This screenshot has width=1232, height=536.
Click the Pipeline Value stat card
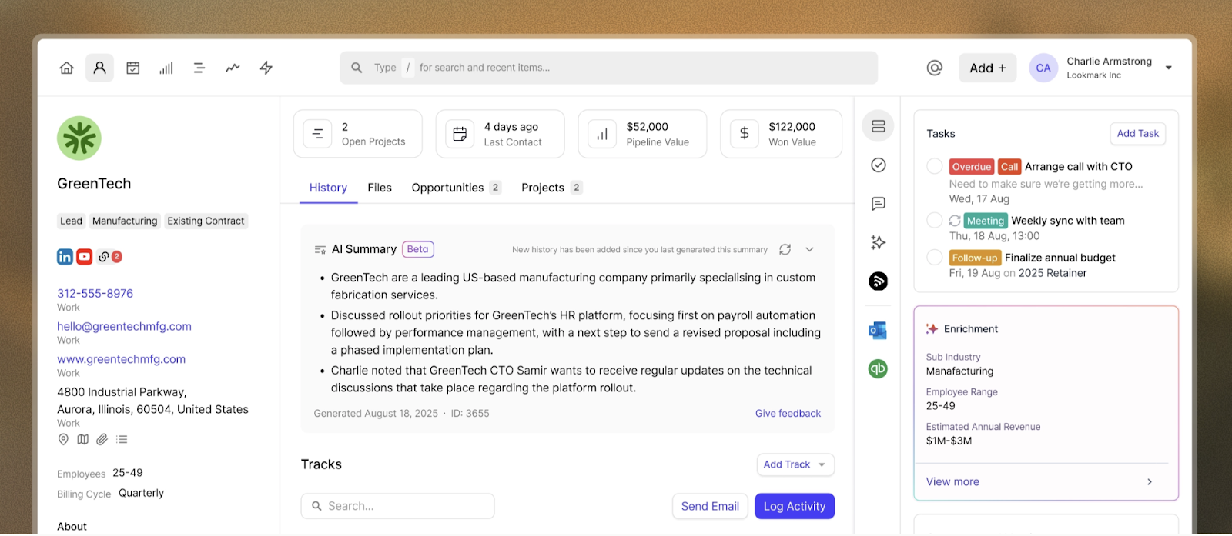click(x=642, y=134)
